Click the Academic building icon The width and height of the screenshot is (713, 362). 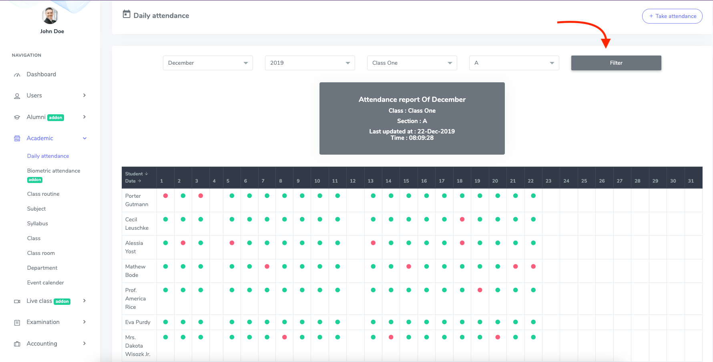(17, 139)
